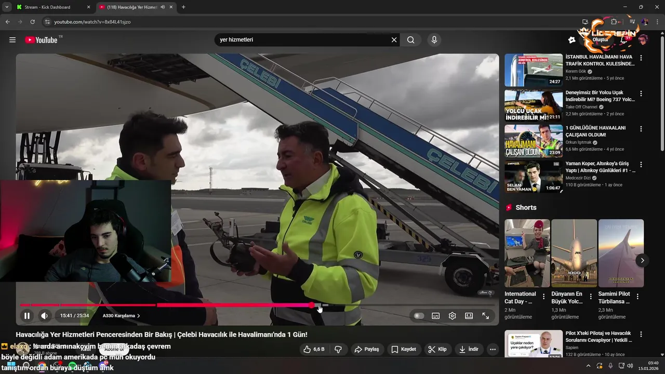Focus the address bar URL
The height and width of the screenshot is (374, 665).
pyautogui.click(x=92, y=22)
